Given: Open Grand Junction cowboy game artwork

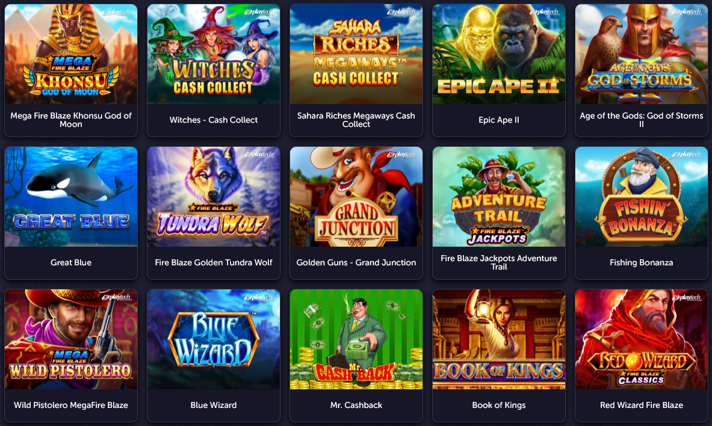Looking at the screenshot, I should (x=356, y=197).
